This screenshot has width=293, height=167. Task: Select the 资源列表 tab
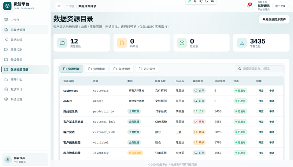coord(71,69)
